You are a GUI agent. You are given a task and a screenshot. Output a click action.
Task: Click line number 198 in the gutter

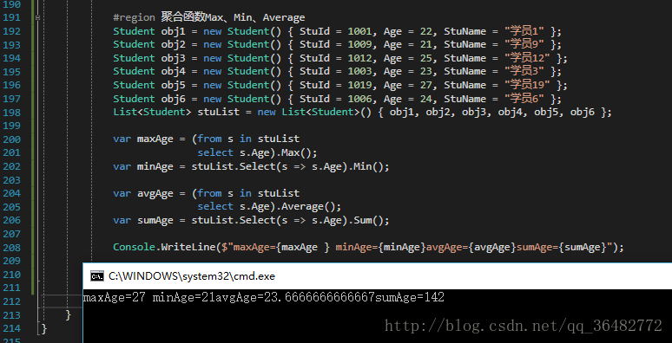coord(11,113)
